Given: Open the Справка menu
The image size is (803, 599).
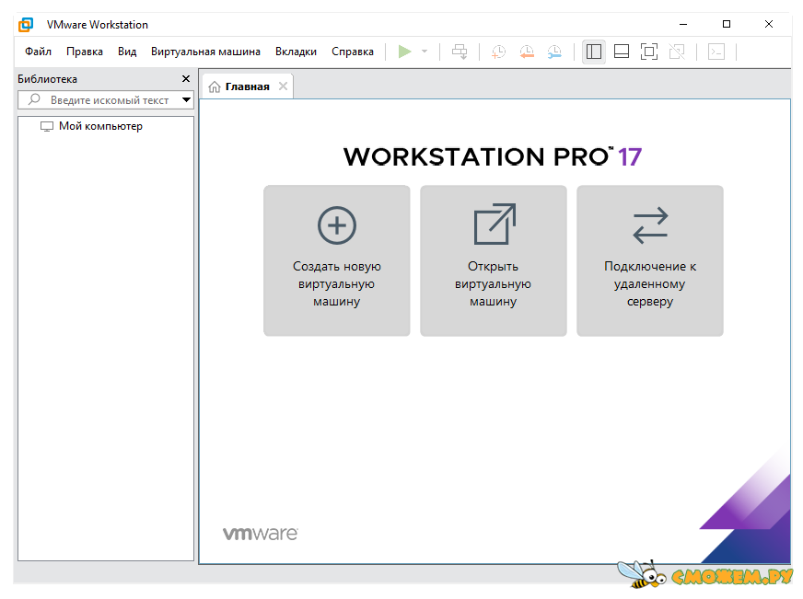Looking at the screenshot, I should coord(353,52).
